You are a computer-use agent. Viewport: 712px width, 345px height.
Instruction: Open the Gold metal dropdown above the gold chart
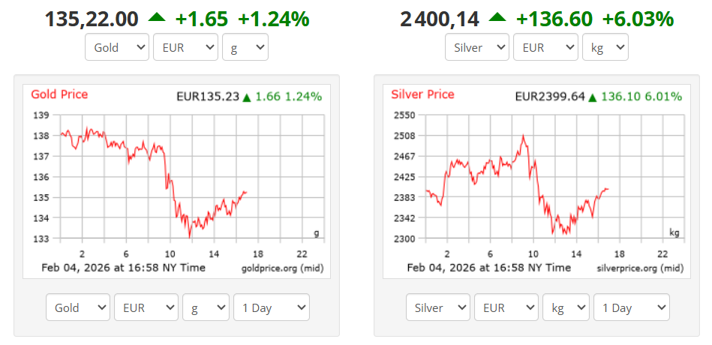click(x=118, y=47)
